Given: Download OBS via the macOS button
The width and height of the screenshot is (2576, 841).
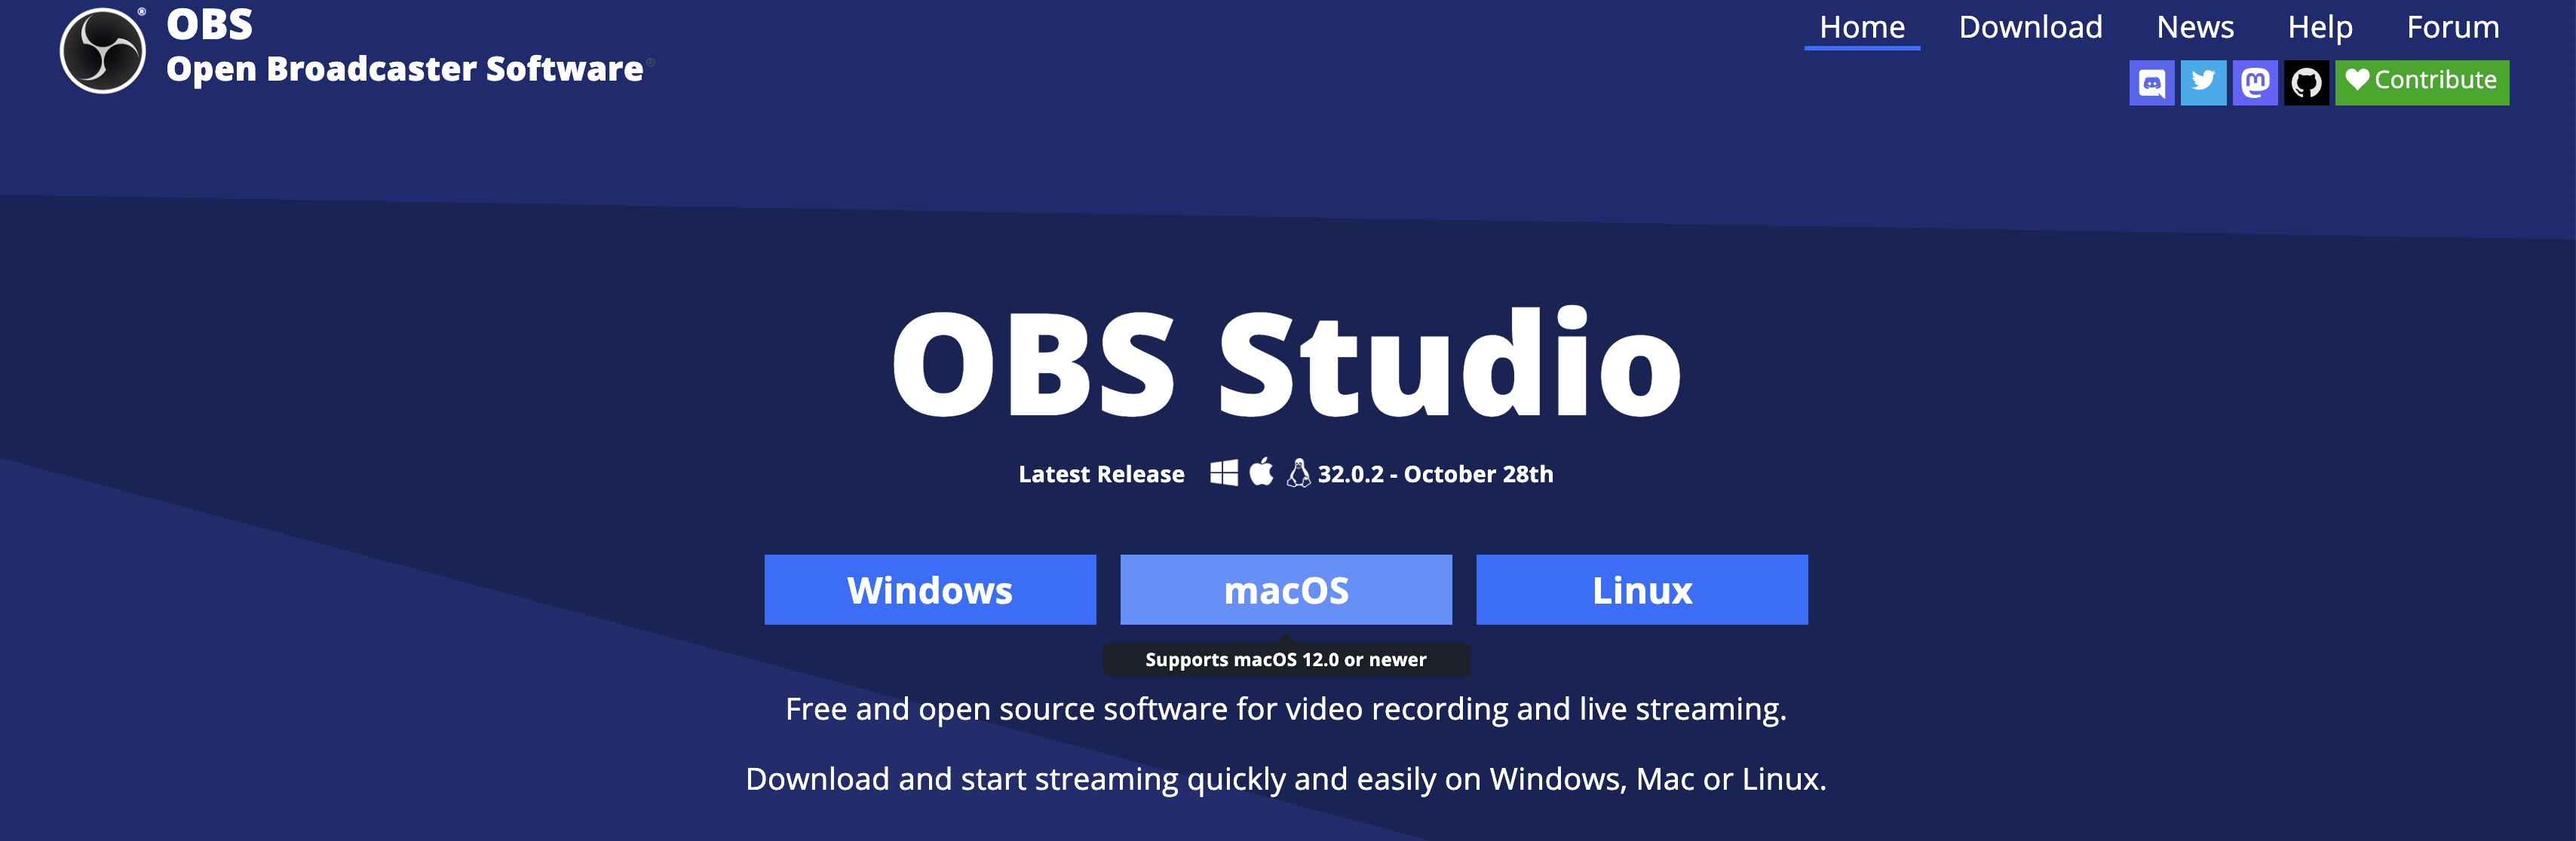Looking at the screenshot, I should point(1285,590).
